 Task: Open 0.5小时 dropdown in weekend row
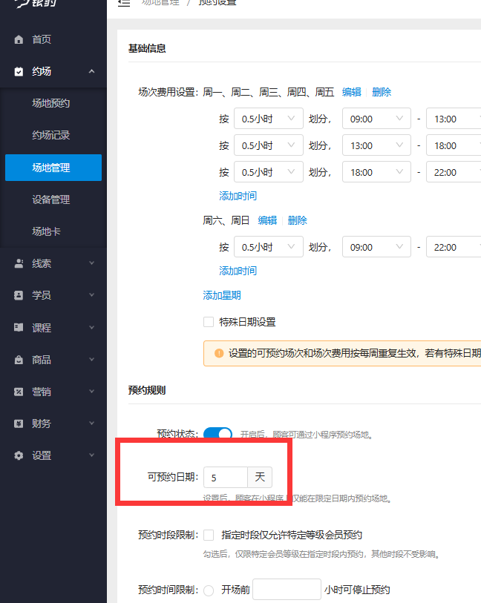(x=269, y=247)
